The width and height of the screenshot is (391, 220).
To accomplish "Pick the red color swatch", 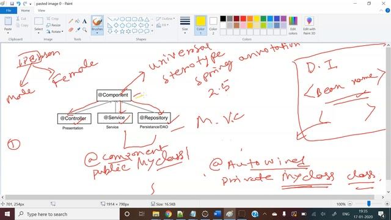I will click(243, 19).
